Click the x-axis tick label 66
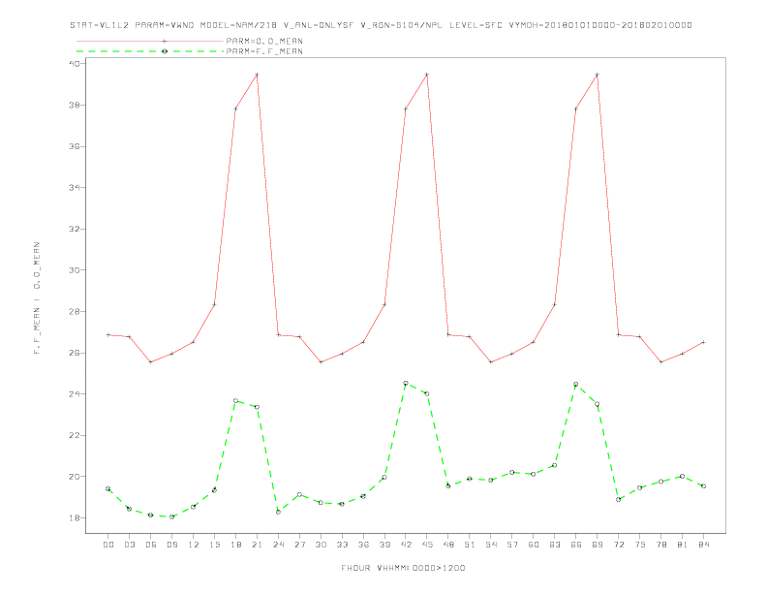Image resolution: width=767 pixels, height=593 pixels. [x=576, y=545]
